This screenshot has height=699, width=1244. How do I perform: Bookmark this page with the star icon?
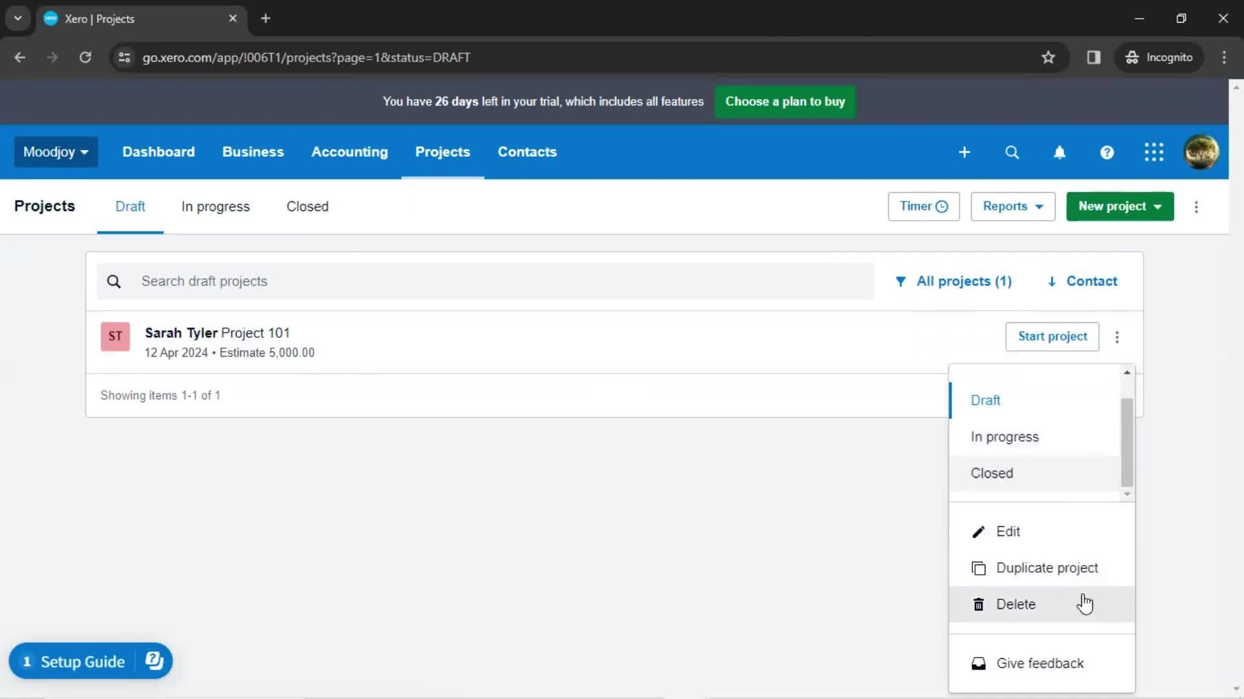point(1048,58)
